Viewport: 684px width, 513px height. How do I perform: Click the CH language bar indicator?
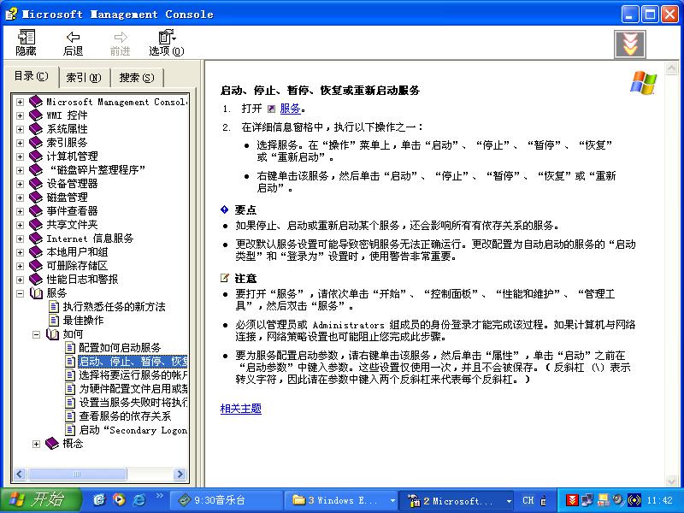pyautogui.click(x=528, y=500)
